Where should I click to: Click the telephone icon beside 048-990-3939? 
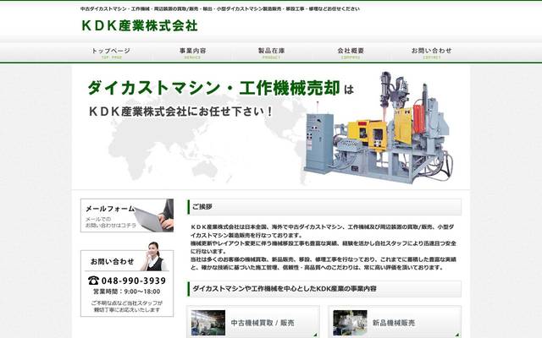point(93,281)
